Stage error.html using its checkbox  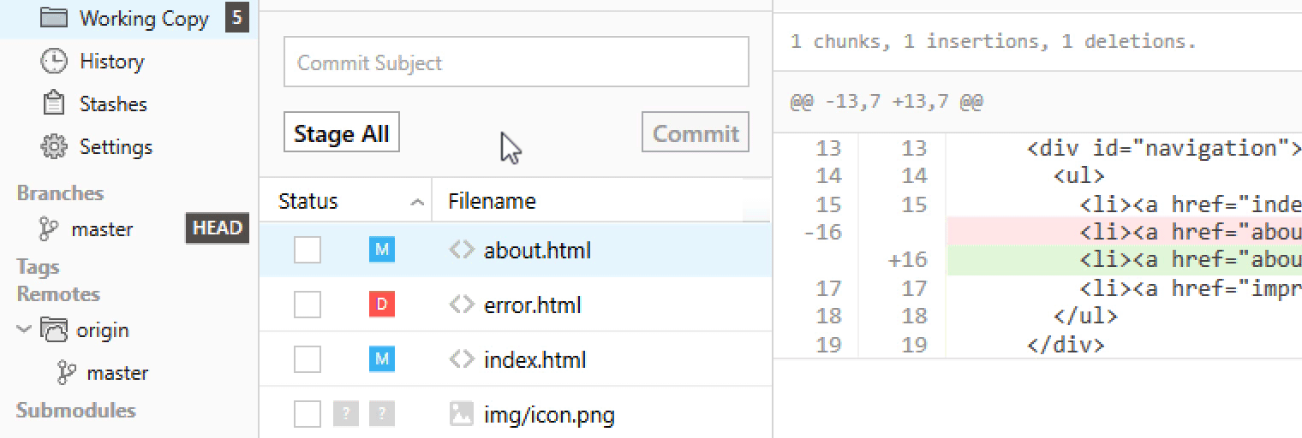pyautogui.click(x=308, y=305)
